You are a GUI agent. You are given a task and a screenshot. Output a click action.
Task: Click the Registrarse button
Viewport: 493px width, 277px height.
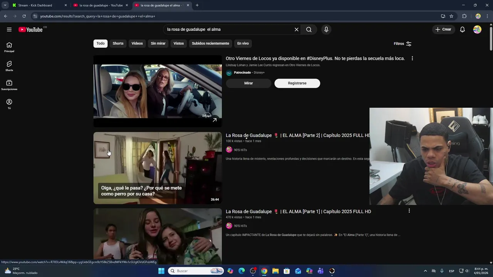click(x=297, y=83)
